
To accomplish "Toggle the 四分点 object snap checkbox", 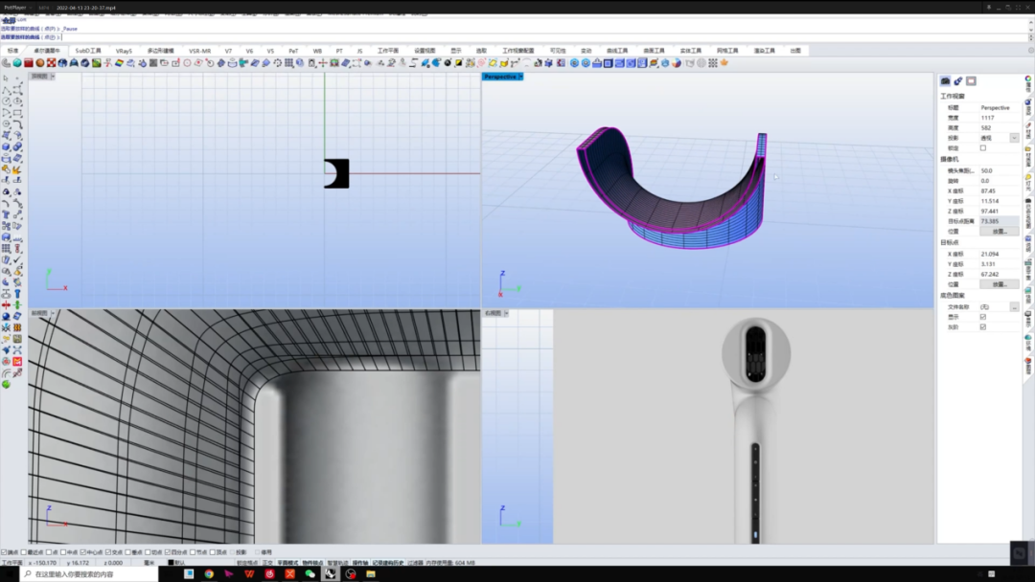I will click(x=167, y=552).
